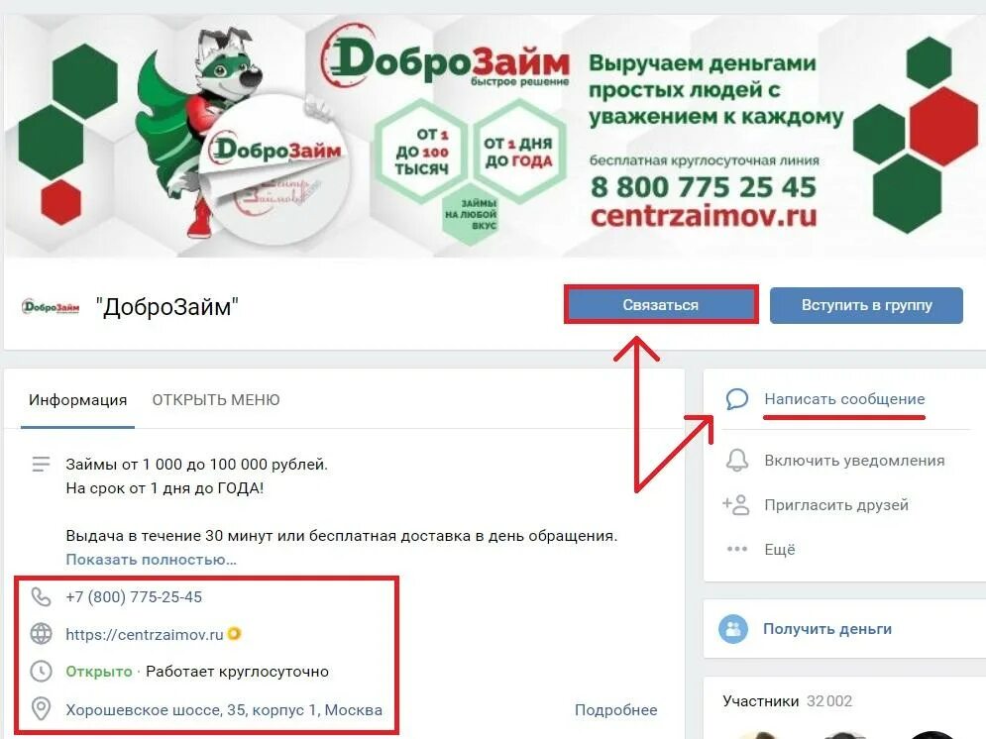Expand details via Подробнее link
The width and height of the screenshot is (986, 739).
point(615,710)
